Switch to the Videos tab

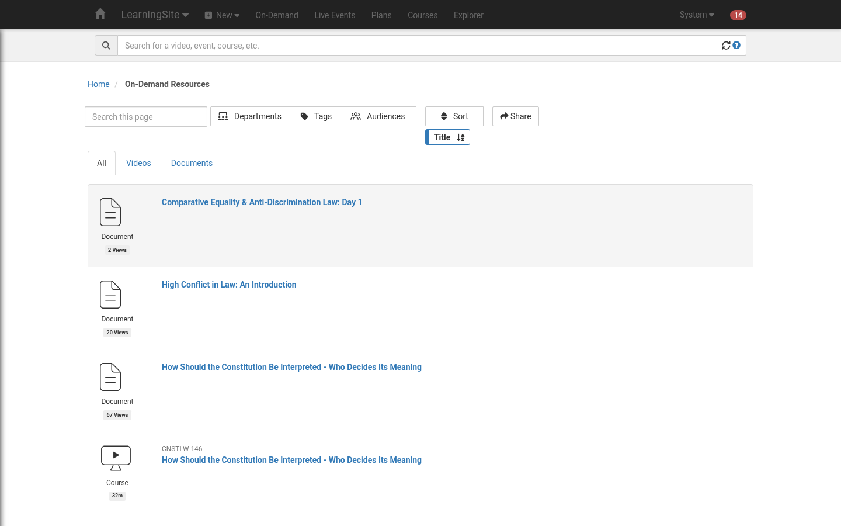[x=138, y=163]
